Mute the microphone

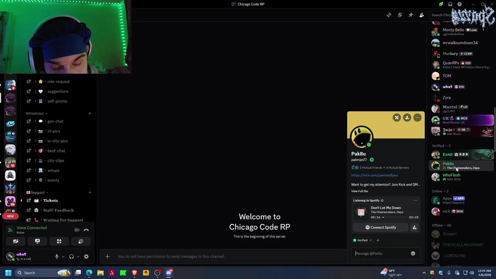57,257
